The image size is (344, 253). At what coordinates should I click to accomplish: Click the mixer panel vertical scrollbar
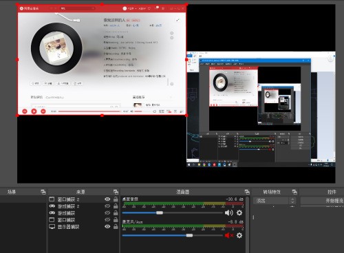248,225
